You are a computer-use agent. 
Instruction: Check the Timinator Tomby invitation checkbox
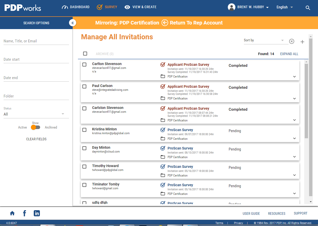coord(84,185)
